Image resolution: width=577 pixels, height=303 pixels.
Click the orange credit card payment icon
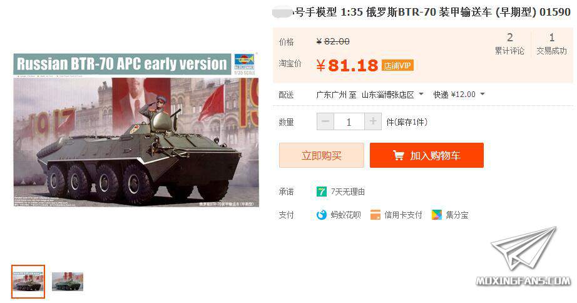(375, 215)
